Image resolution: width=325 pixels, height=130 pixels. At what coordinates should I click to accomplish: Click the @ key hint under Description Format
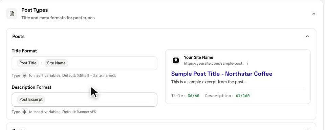tap(24, 112)
